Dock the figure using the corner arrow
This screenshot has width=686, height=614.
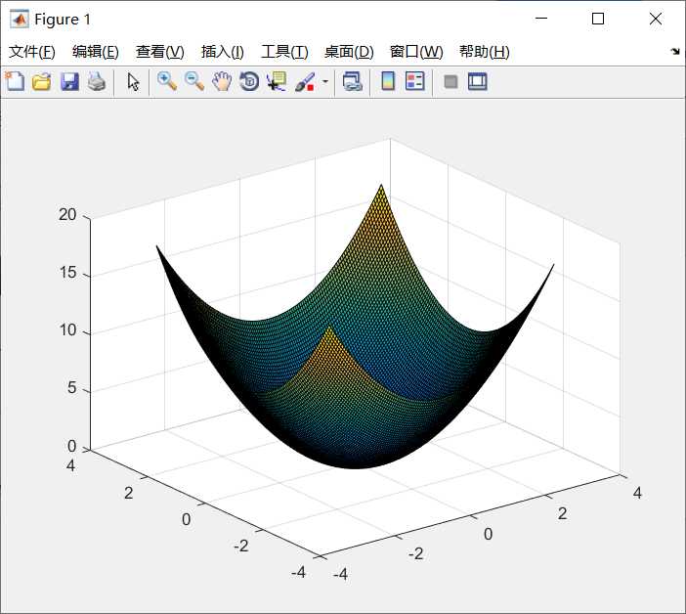point(675,52)
